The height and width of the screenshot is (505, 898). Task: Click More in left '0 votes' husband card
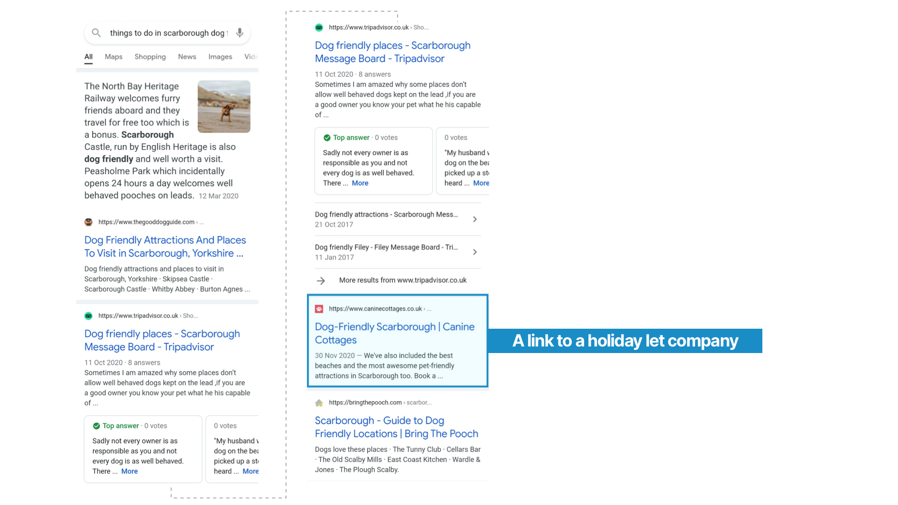click(250, 471)
